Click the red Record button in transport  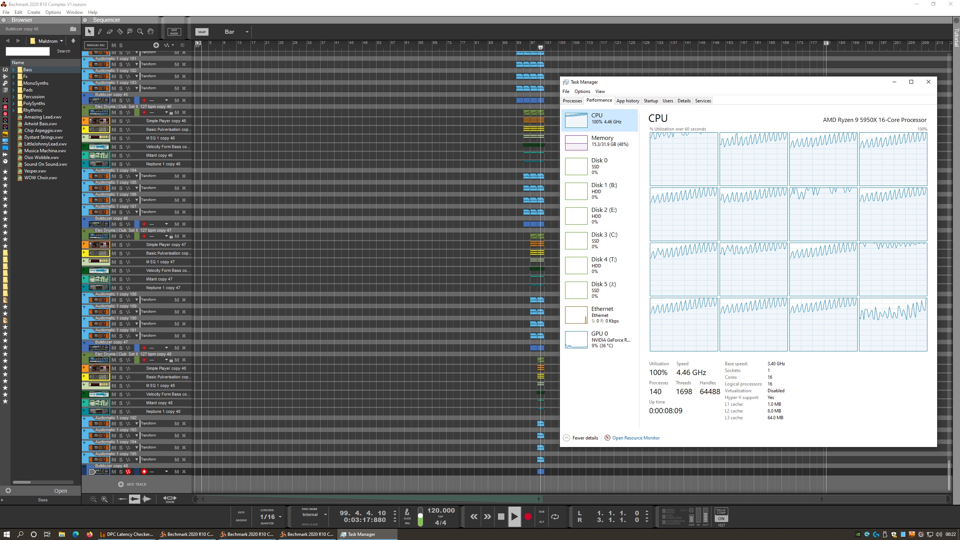click(528, 517)
